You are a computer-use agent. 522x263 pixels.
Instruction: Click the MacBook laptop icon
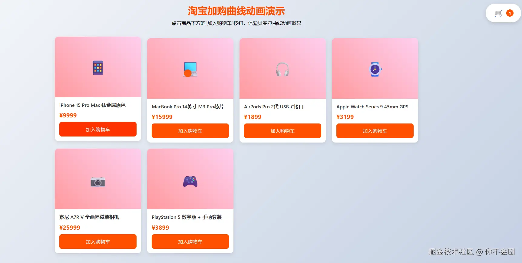pos(190,69)
